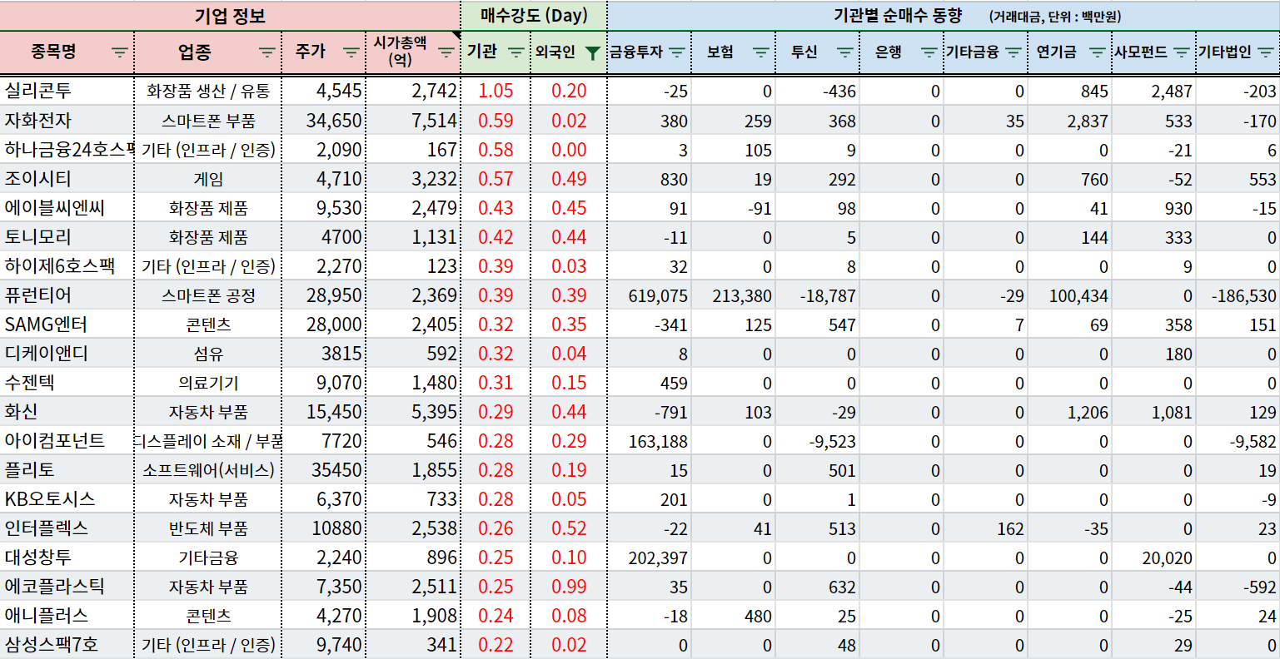Select the 화장품 생산 / 유통 industry cell
1280x659 pixels.
click(208, 91)
